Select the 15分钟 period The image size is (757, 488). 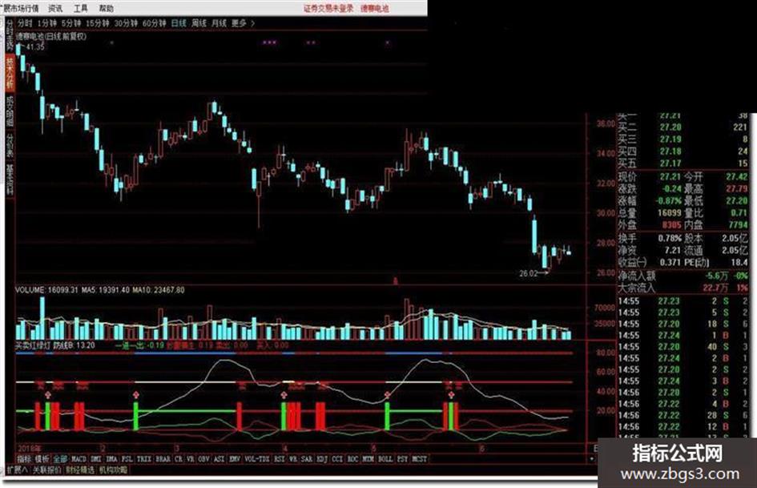(98, 22)
